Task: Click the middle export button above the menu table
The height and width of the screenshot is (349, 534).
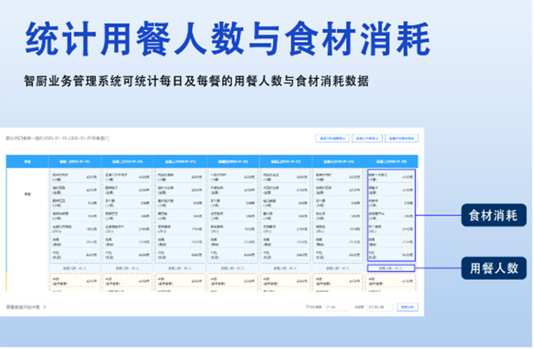Action: click(x=367, y=139)
